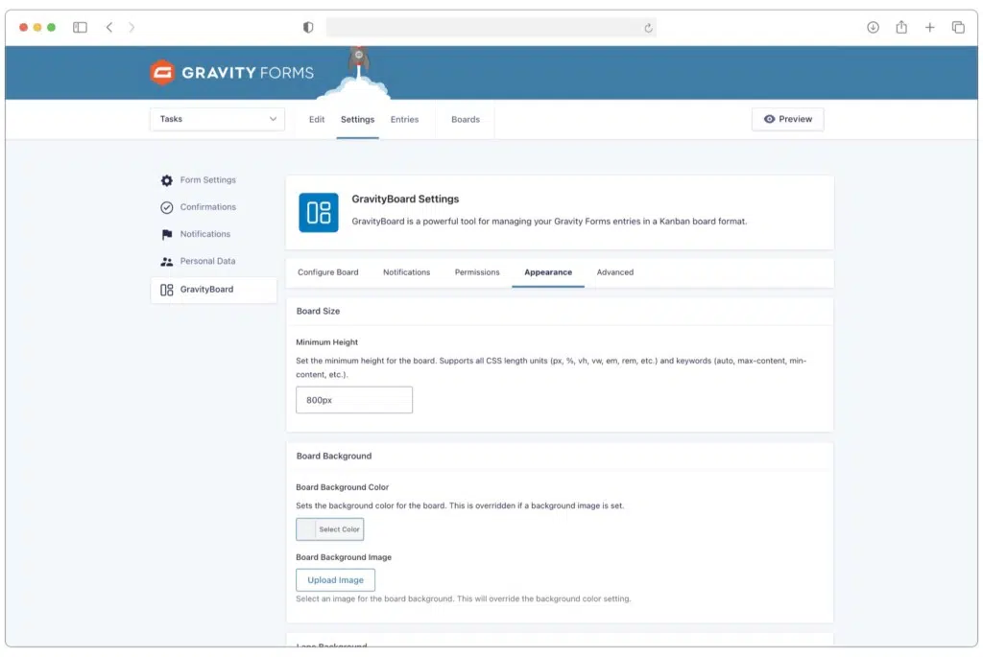983x657 pixels.
Task: Click the browser address bar
Action: [x=491, y=28]
